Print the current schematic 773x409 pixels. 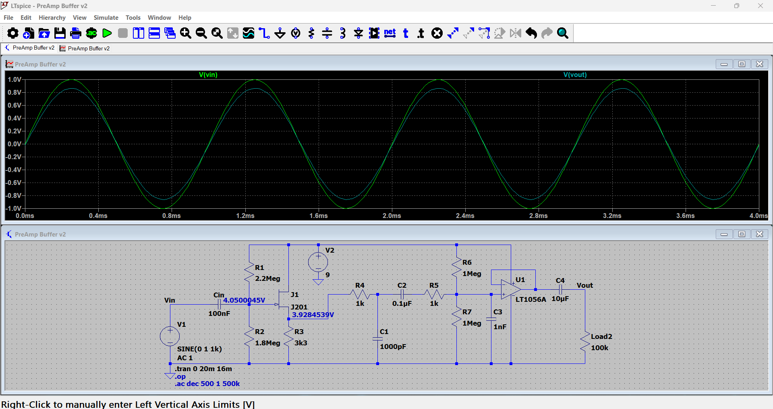click(76, 33)
